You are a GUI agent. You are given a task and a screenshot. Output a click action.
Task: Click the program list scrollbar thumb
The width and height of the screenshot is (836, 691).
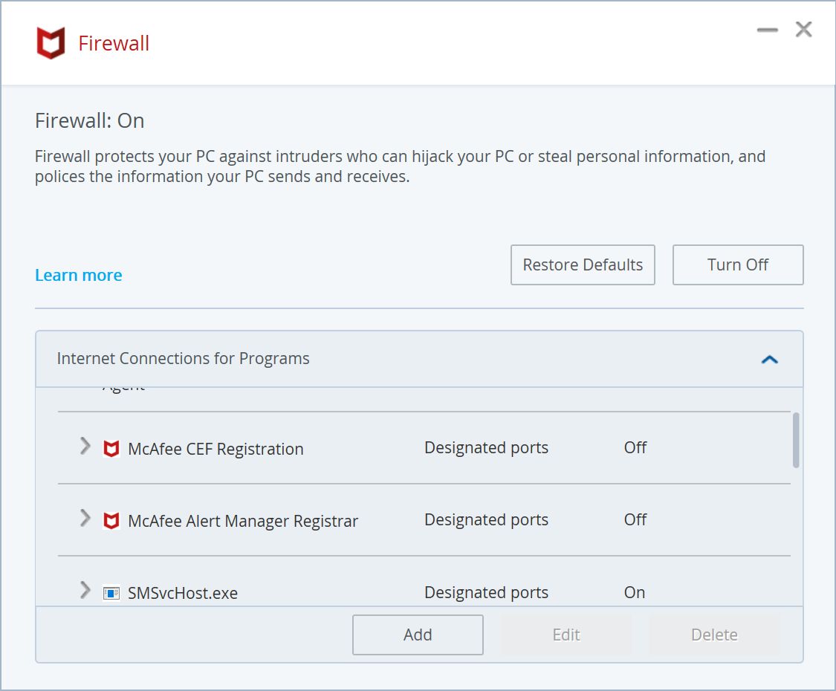point(795,440)
